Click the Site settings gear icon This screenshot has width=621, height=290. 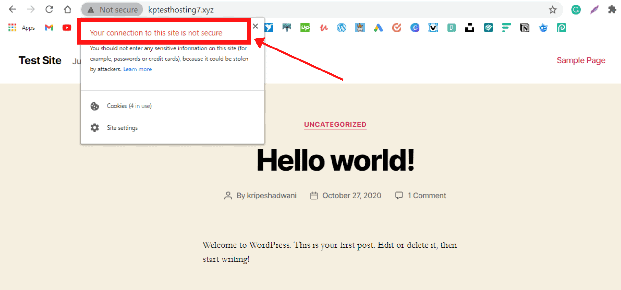tap(95, 128)
